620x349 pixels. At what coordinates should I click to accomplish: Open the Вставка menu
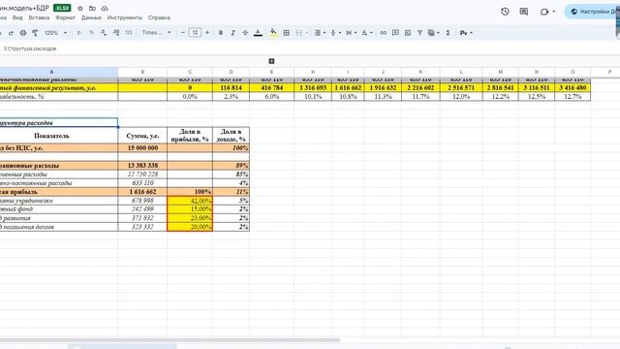point(39,17)
